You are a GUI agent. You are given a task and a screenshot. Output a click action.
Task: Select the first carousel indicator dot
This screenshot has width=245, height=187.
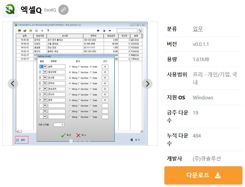pos(71,141)
